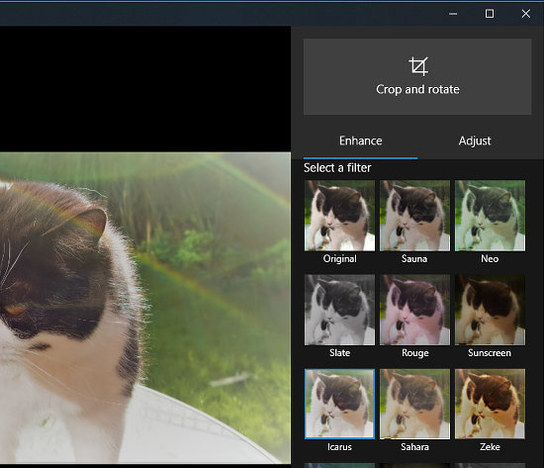544x468 pixels.
Task: Click the 'Original' filter label
Action: coord(339,259)
